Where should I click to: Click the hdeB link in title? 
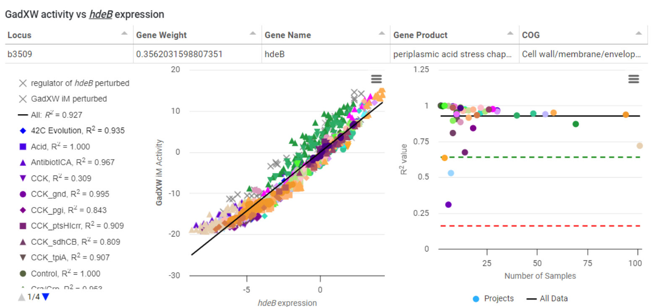100,15
